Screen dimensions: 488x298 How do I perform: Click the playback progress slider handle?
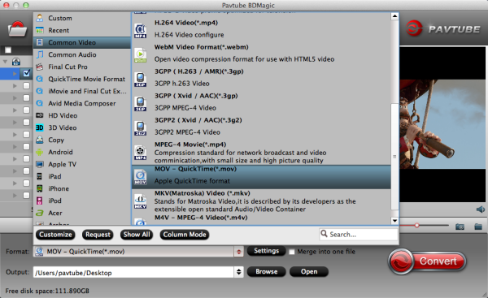(x=416, y=225)
